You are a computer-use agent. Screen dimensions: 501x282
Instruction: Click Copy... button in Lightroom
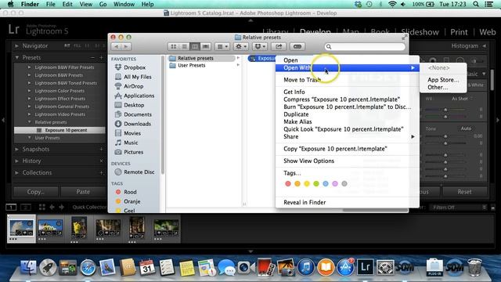point(36,192)
